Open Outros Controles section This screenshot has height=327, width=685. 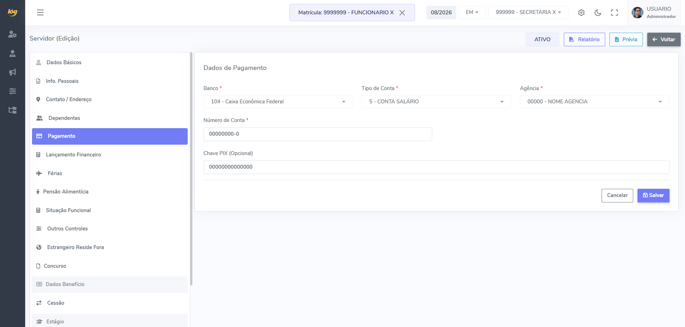pos(110,229)
